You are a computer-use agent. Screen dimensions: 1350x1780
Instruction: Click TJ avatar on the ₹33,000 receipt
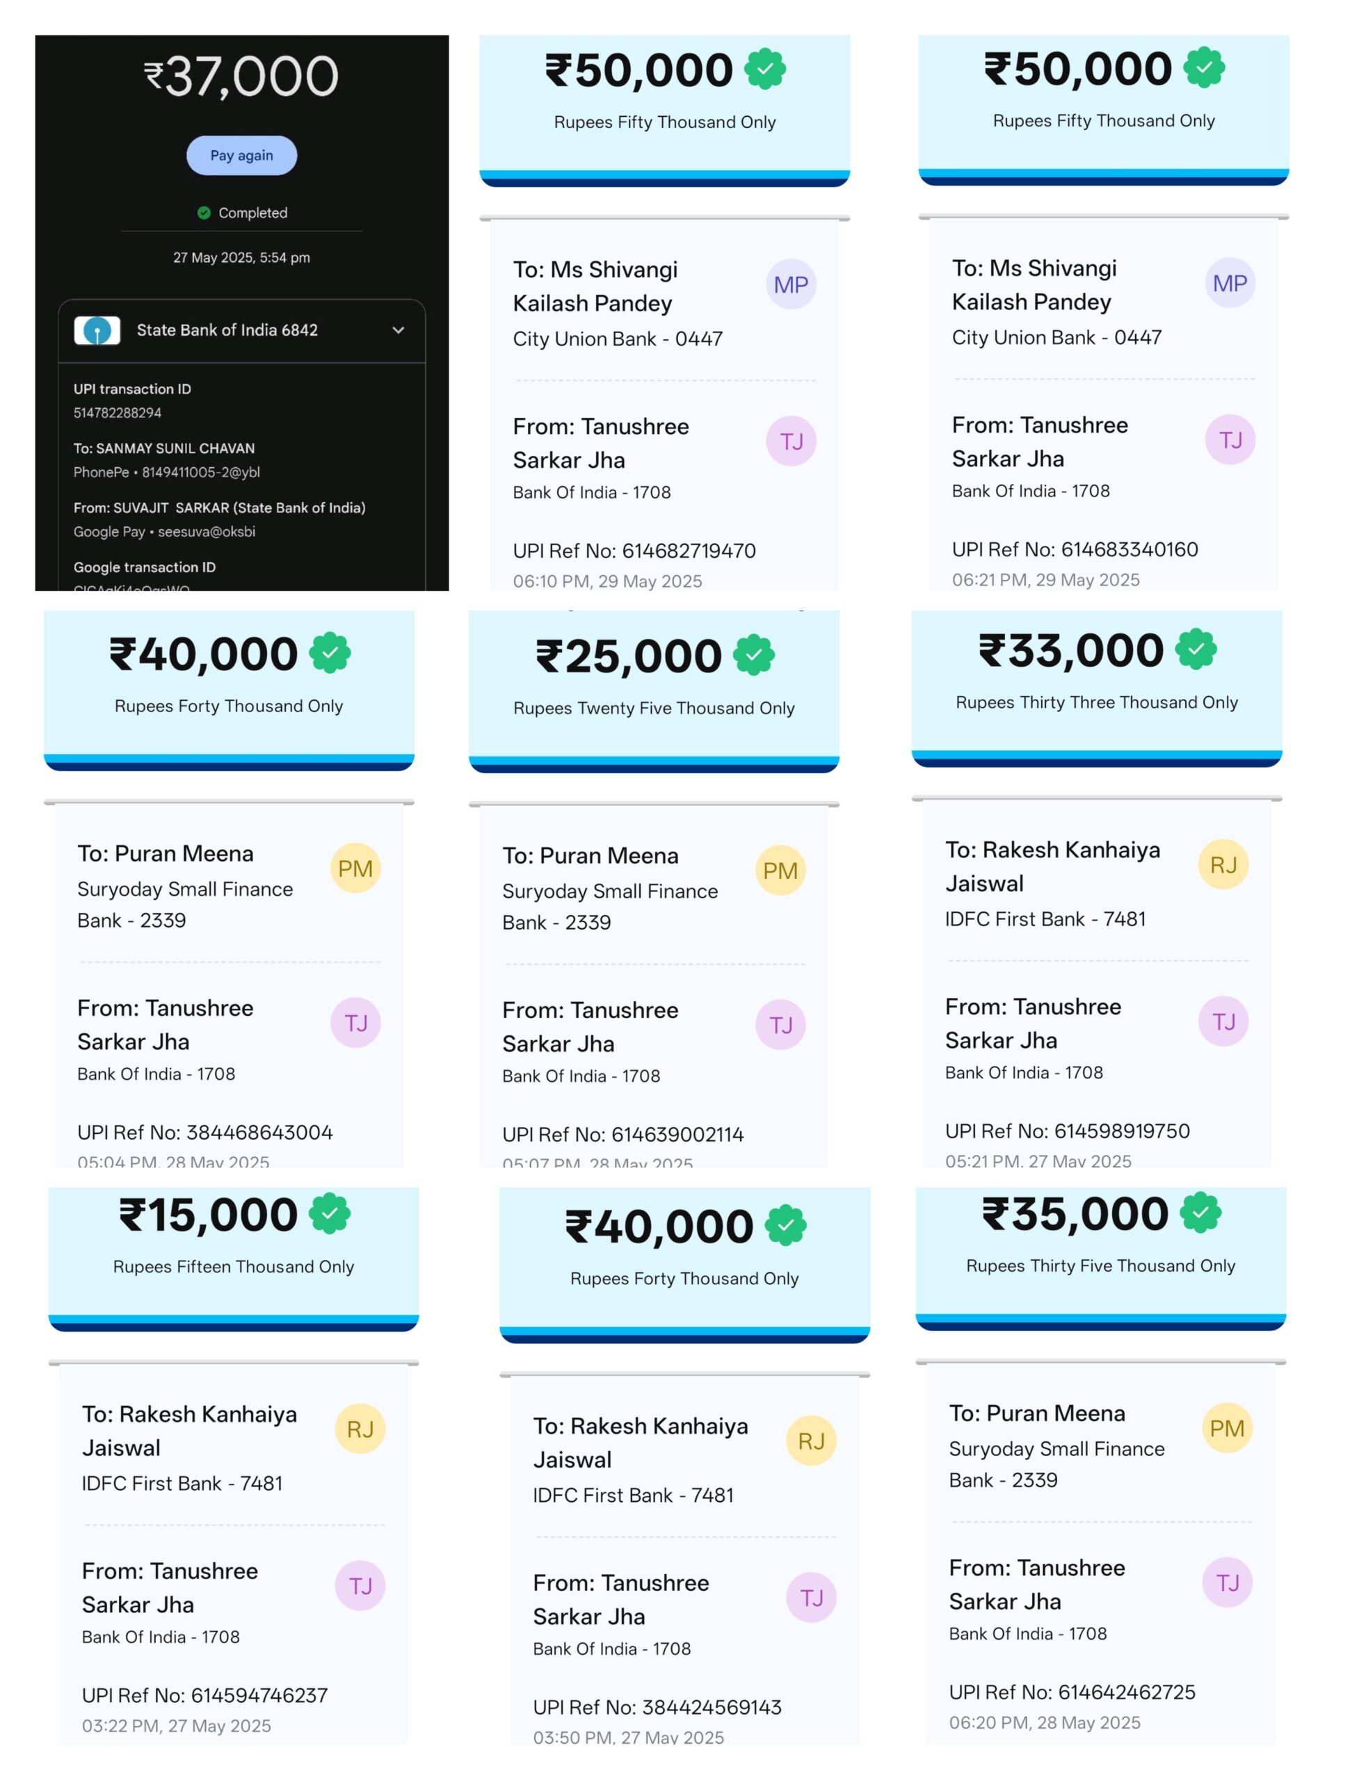[1223, 1021]
